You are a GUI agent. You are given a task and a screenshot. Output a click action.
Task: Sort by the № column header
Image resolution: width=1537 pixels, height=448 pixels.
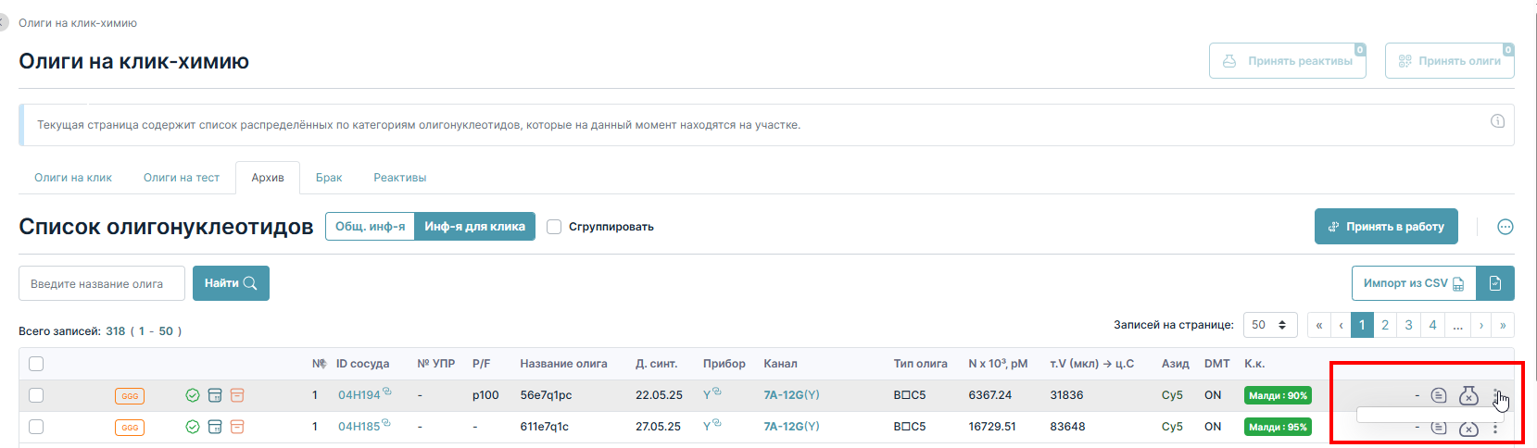click(x=319, y=364)
